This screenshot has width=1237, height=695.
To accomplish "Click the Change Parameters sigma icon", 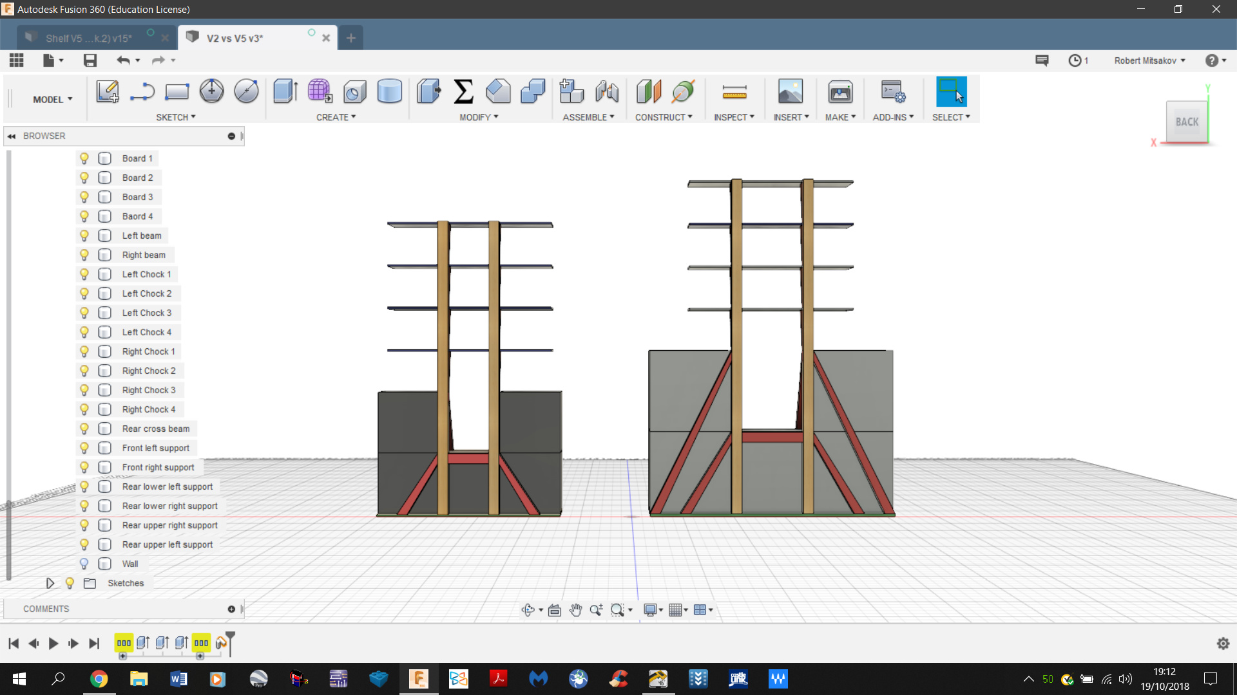I will click(463, 91).
